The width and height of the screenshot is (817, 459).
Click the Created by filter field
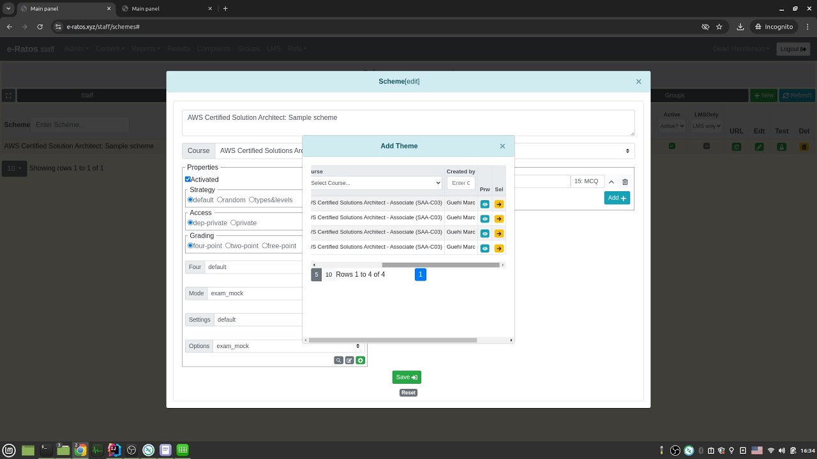pyautogui.click(x=461, y=183)
